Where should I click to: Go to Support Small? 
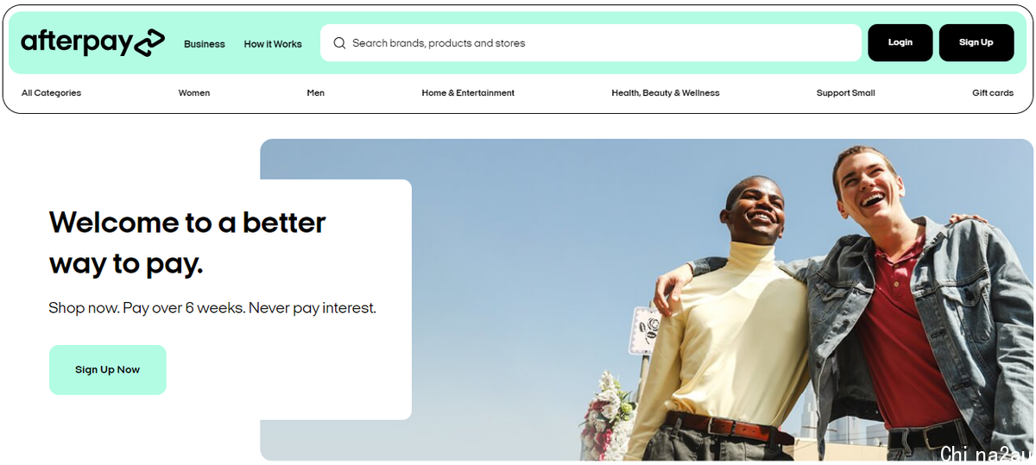(846, 93)
